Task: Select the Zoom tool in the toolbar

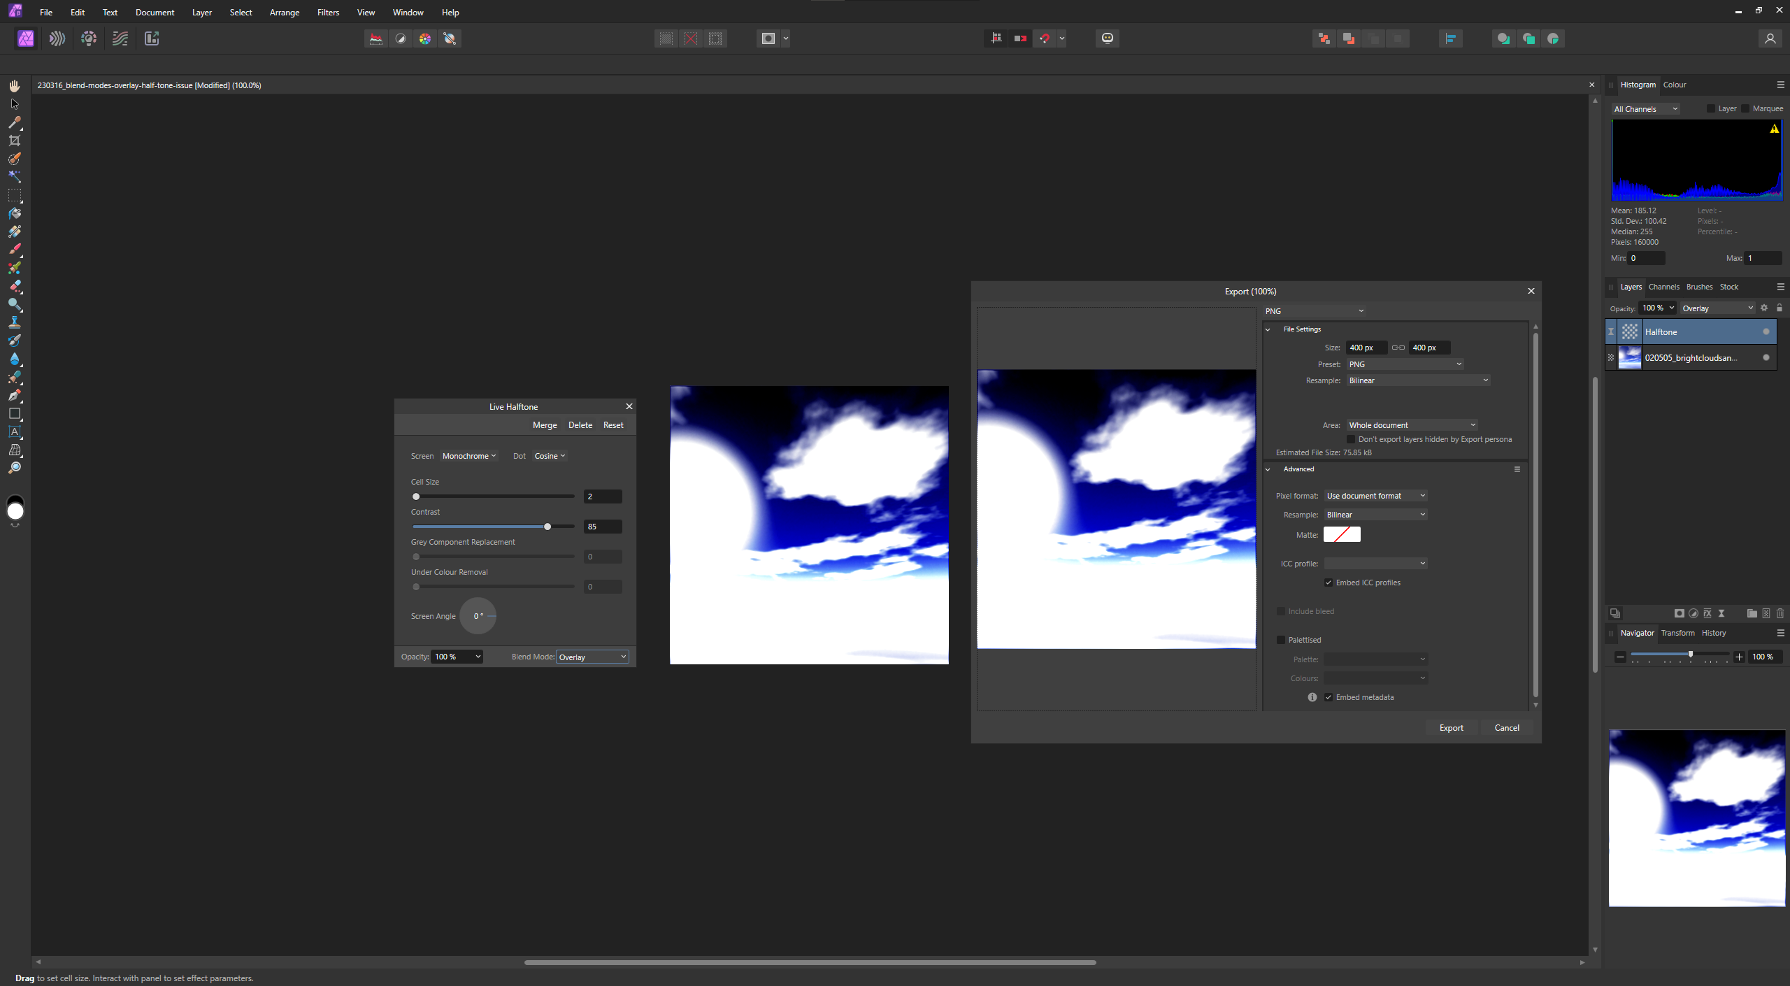Action: pyautogui.click(x=15, y=468)
